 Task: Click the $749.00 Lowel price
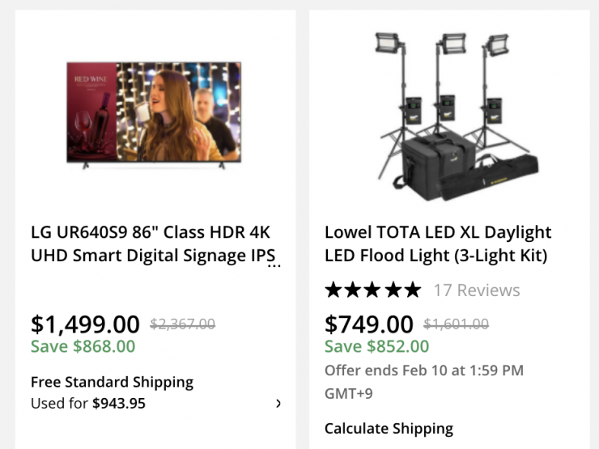369,324
